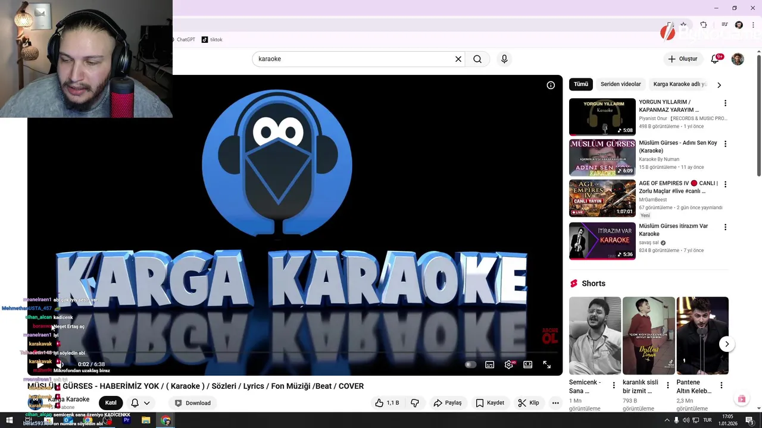
Task: Open taskbar clock 17:05
Action: point(727,420)
